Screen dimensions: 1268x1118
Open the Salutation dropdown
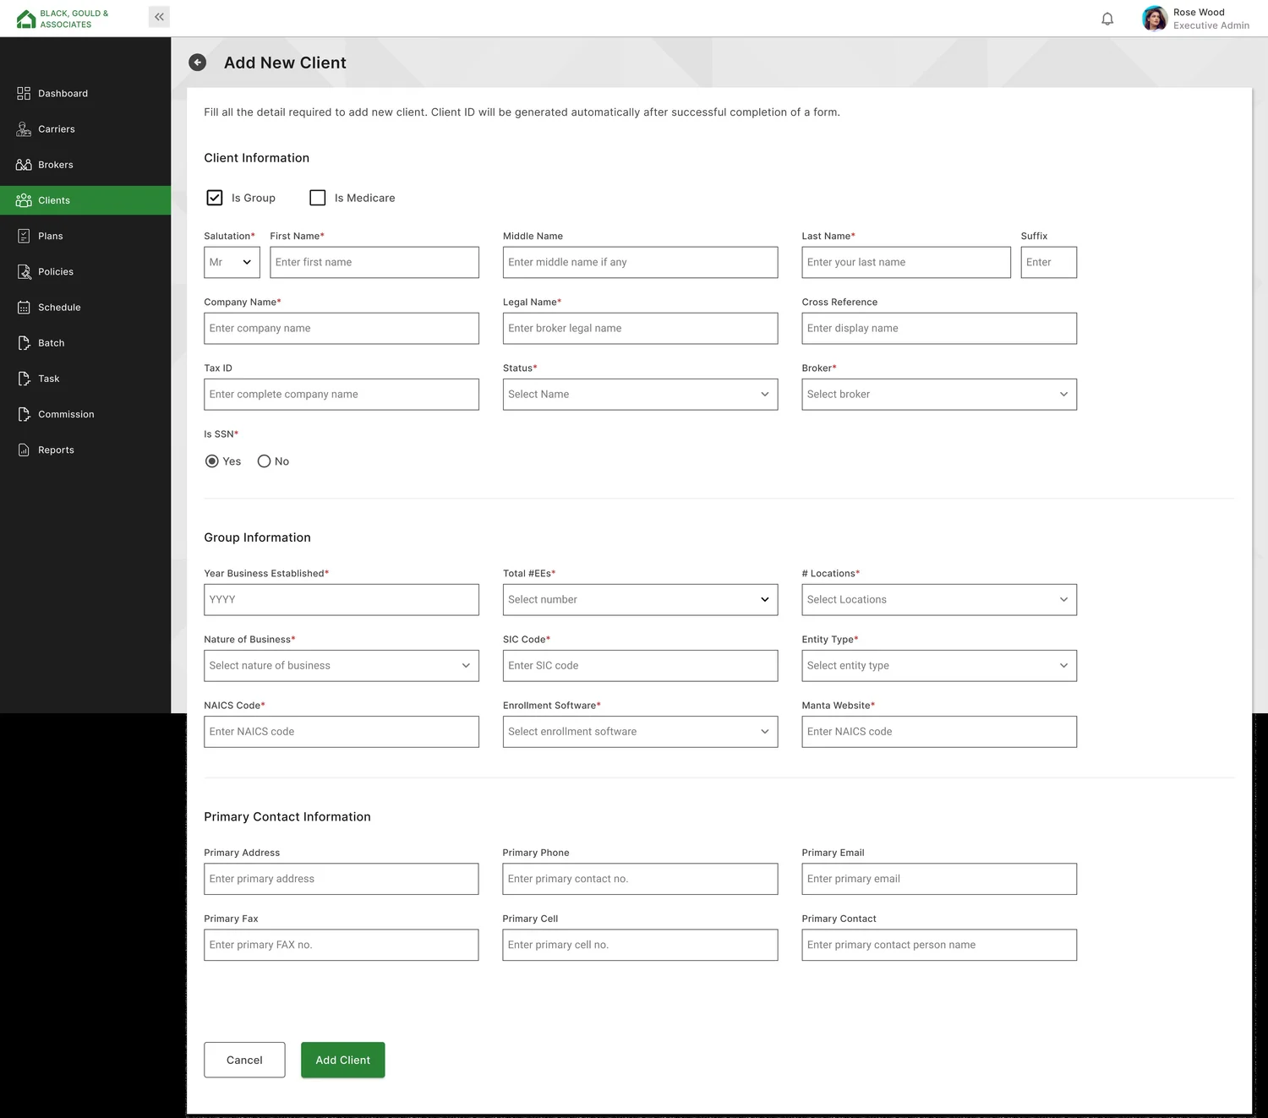tap(232, 262)
